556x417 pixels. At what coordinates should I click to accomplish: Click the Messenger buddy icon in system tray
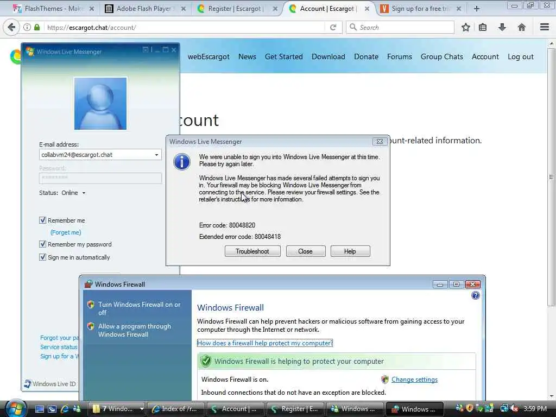tap(459, 408)
